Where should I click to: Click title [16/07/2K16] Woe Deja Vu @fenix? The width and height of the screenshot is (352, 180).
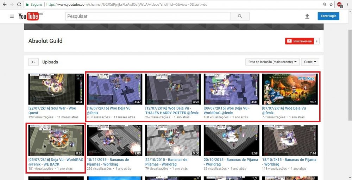point(109,110)
